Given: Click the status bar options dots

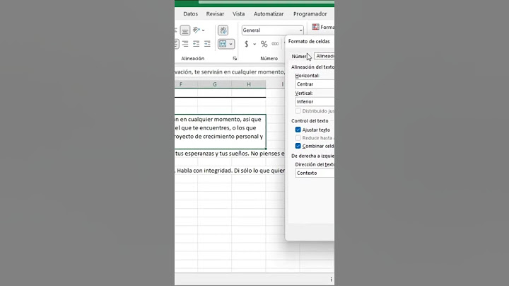Looking at the screenshot, I should (331, 279).
